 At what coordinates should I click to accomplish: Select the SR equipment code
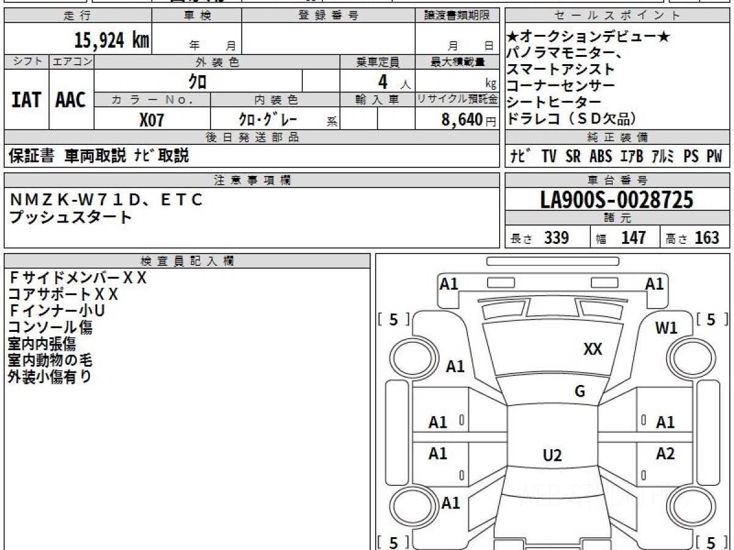coord(573,156)
